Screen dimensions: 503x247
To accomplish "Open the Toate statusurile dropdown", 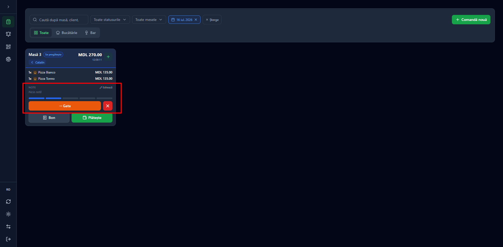I will [x=110, y=20].
